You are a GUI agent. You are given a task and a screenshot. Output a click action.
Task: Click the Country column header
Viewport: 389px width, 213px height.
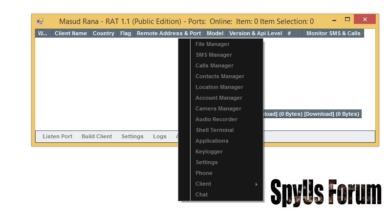(103, 34)
